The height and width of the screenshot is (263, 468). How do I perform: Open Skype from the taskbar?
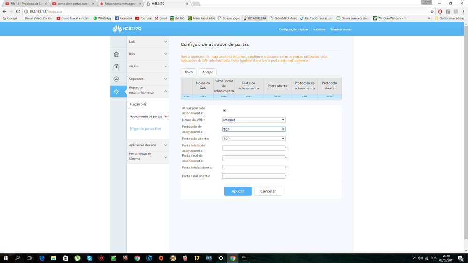(x=89, y=258)
